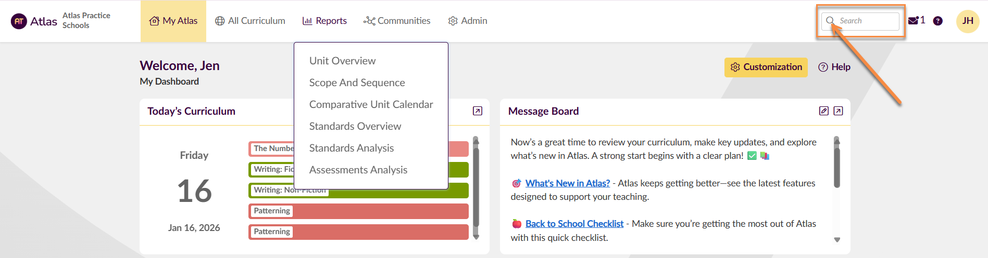Click the Message Board scrollbar down arrow

pyautogui.click(x=837, y=240)
